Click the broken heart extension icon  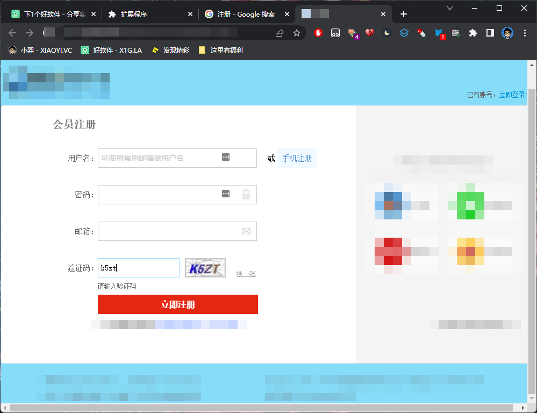tap(369, 33)
